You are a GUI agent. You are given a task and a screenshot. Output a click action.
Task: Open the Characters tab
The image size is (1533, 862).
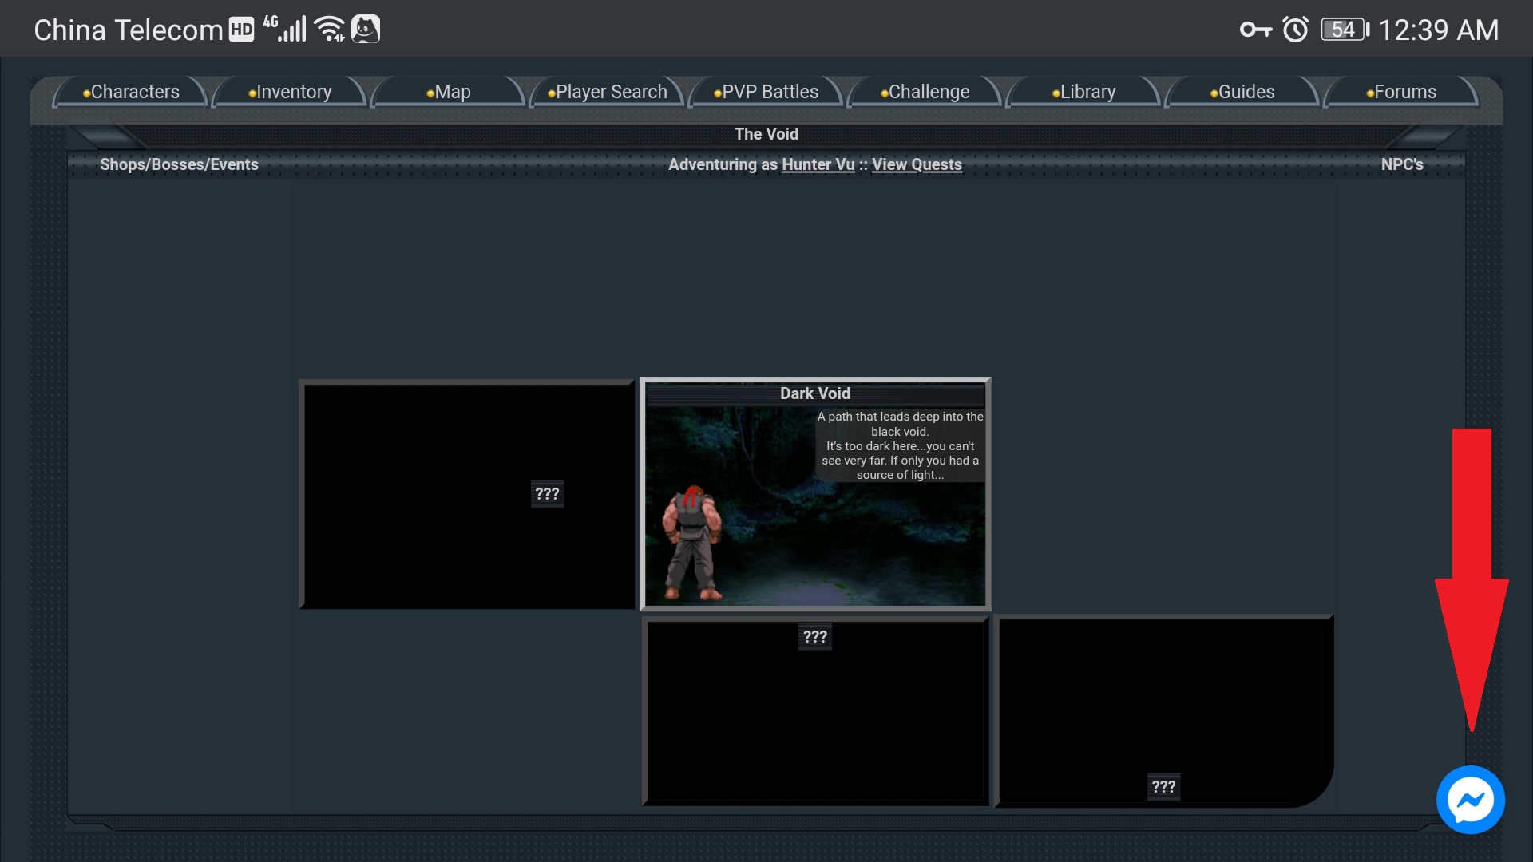tap(131, 92)
